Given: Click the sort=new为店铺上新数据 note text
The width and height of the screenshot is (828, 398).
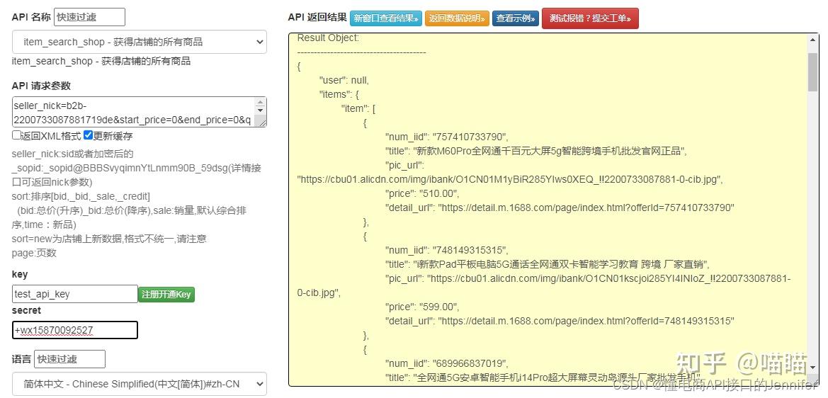Looking at the screenshot, I should click(109, 239).
